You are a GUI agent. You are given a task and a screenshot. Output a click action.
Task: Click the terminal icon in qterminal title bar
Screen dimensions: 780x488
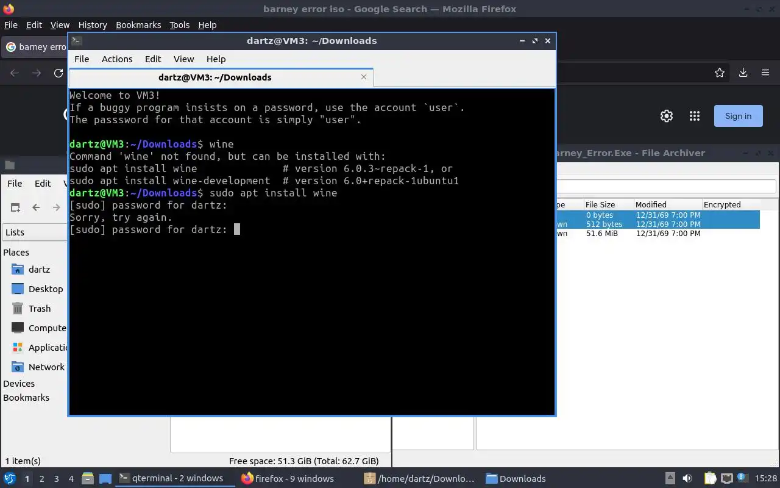pyautogui.click(x=76, y=41)
